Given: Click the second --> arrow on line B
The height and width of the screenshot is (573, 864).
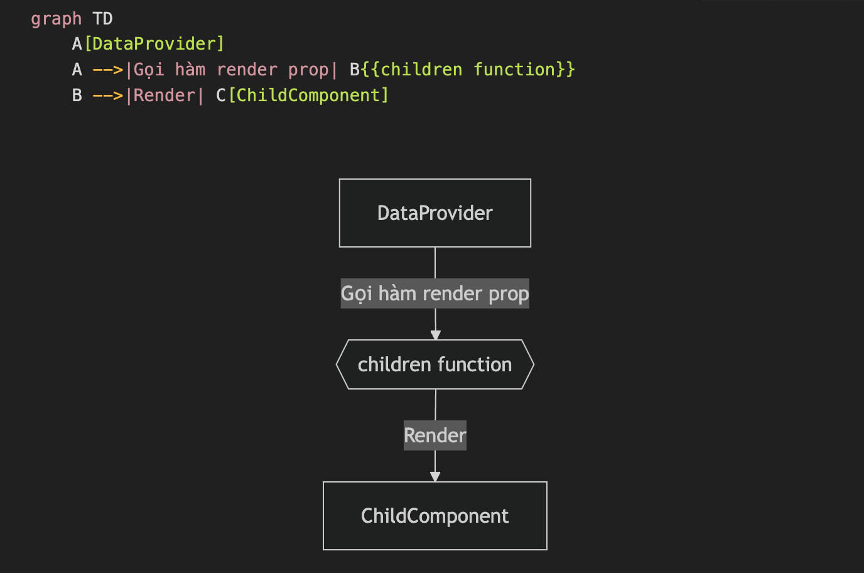Looking at the screenshot, I should [108, 95].
